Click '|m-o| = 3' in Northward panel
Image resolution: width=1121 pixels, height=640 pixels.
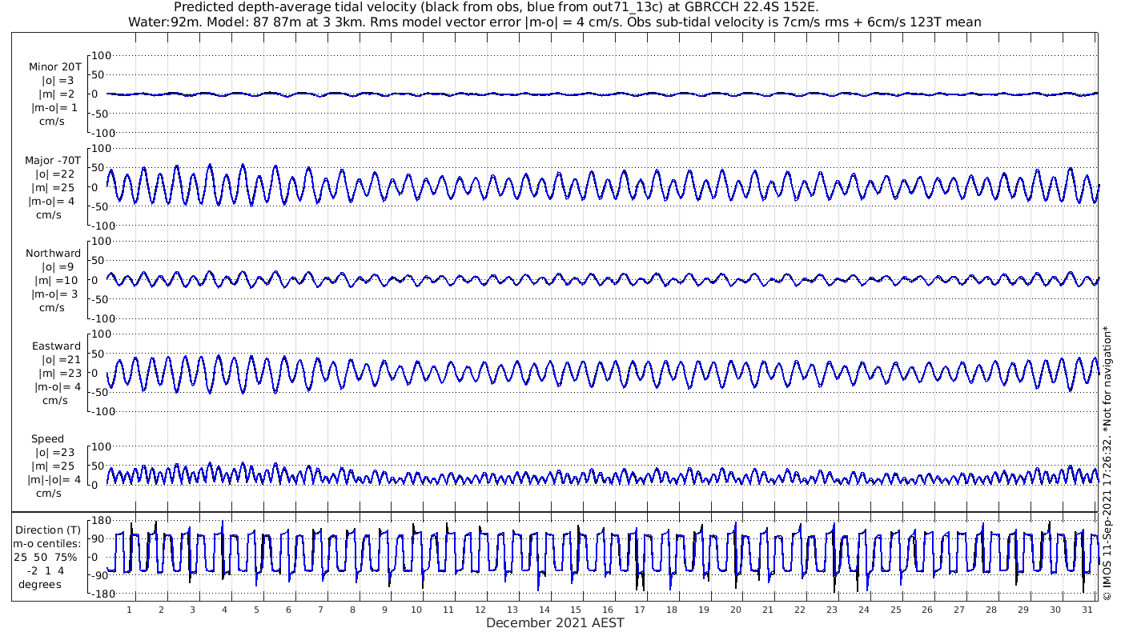pos(54,294)
